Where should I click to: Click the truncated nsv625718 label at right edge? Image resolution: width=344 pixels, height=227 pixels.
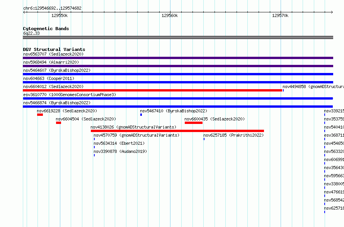click(x=334, y=208)
